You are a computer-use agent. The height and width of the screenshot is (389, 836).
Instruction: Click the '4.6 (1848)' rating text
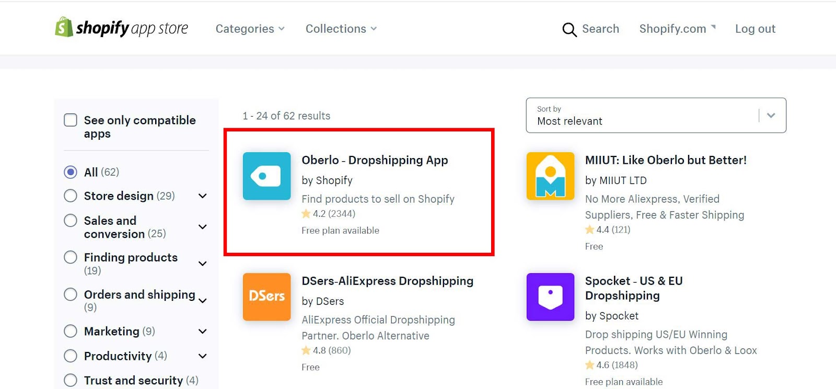coord(617,365)
